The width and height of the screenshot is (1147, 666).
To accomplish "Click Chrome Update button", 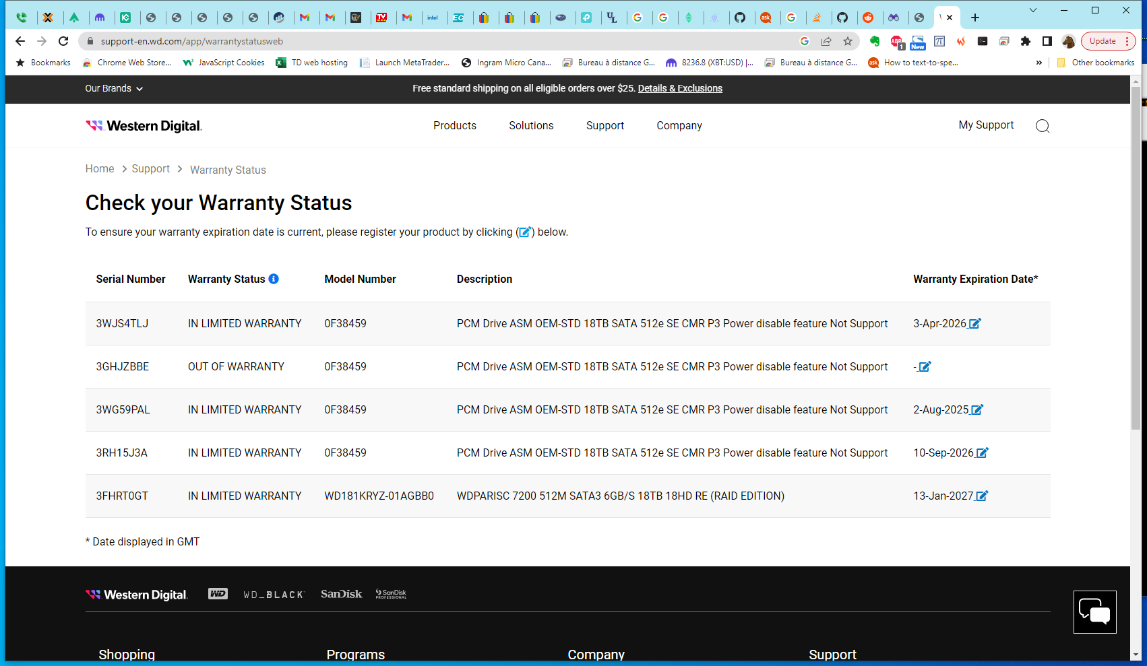I will coord(1103,41).
